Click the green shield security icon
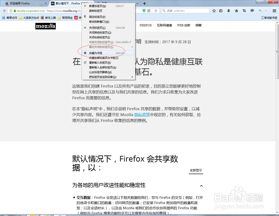This screenshot has width=279, height=216. pyautogui.click(x=144, y=11)
